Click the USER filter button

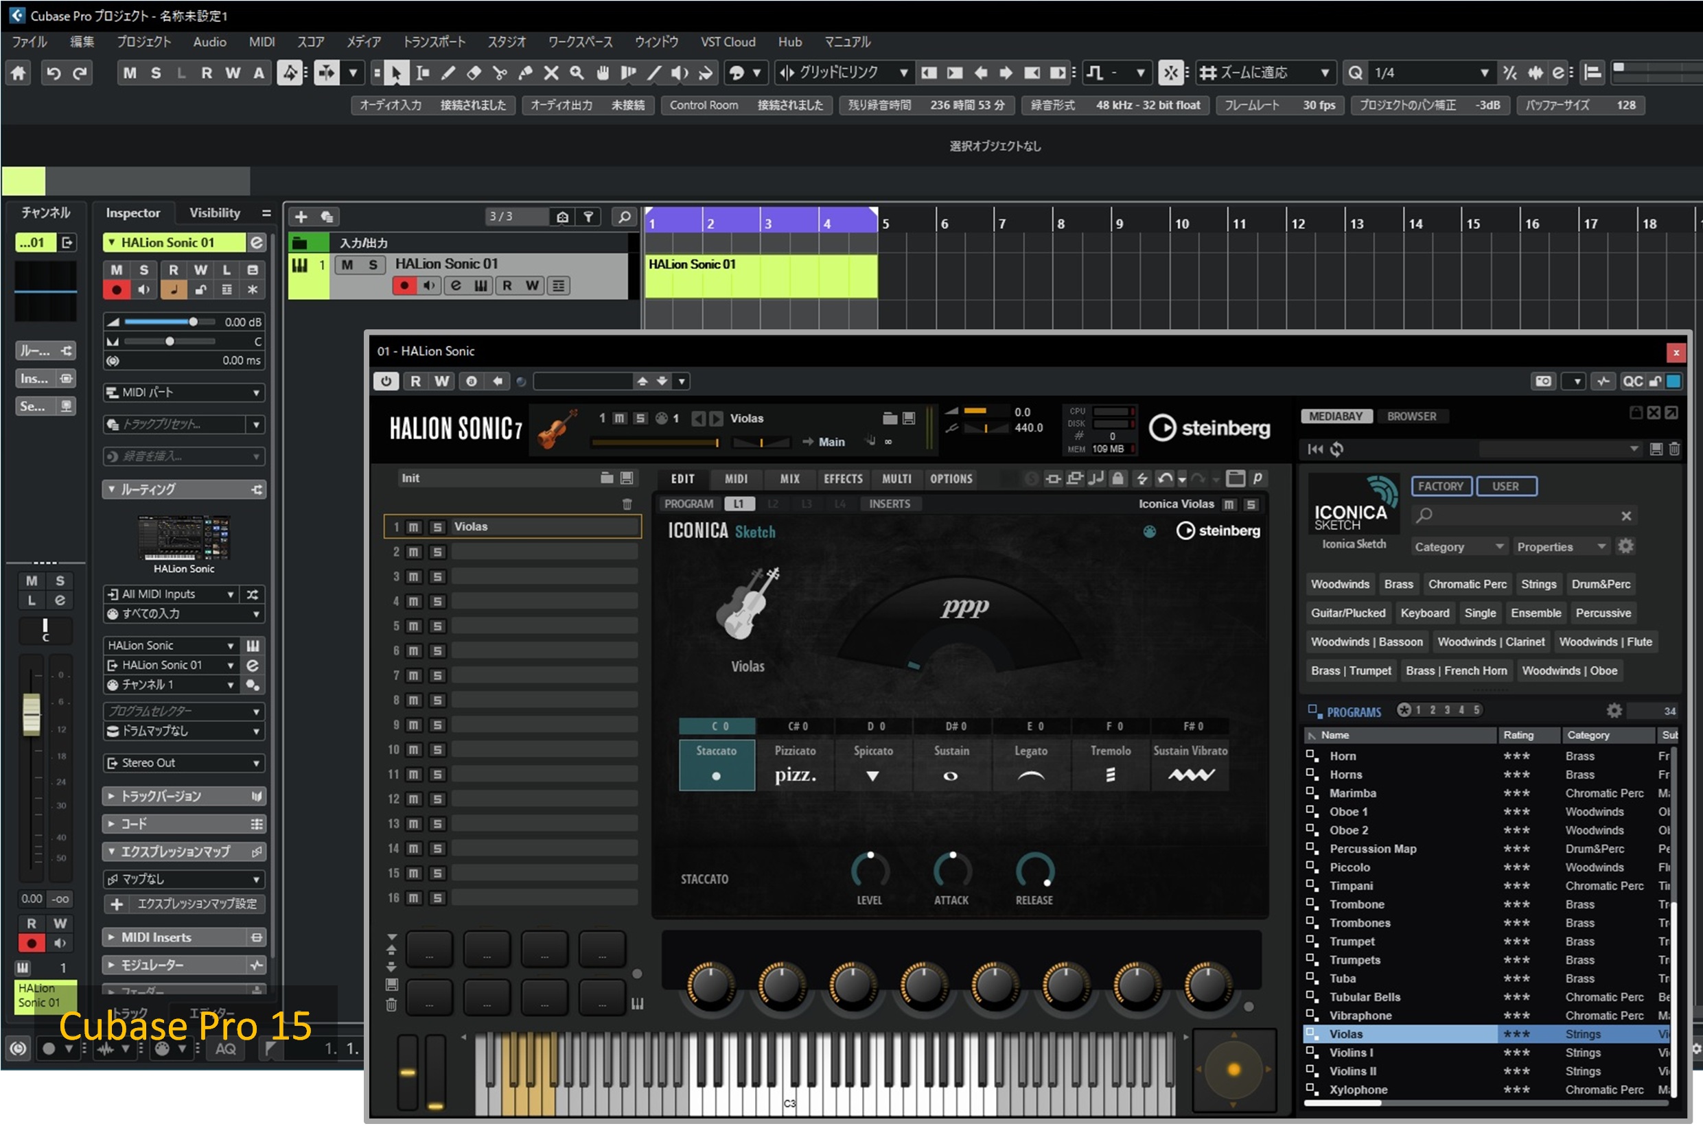(x=1505, y=487)
